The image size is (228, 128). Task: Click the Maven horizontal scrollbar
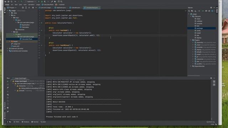194,76
